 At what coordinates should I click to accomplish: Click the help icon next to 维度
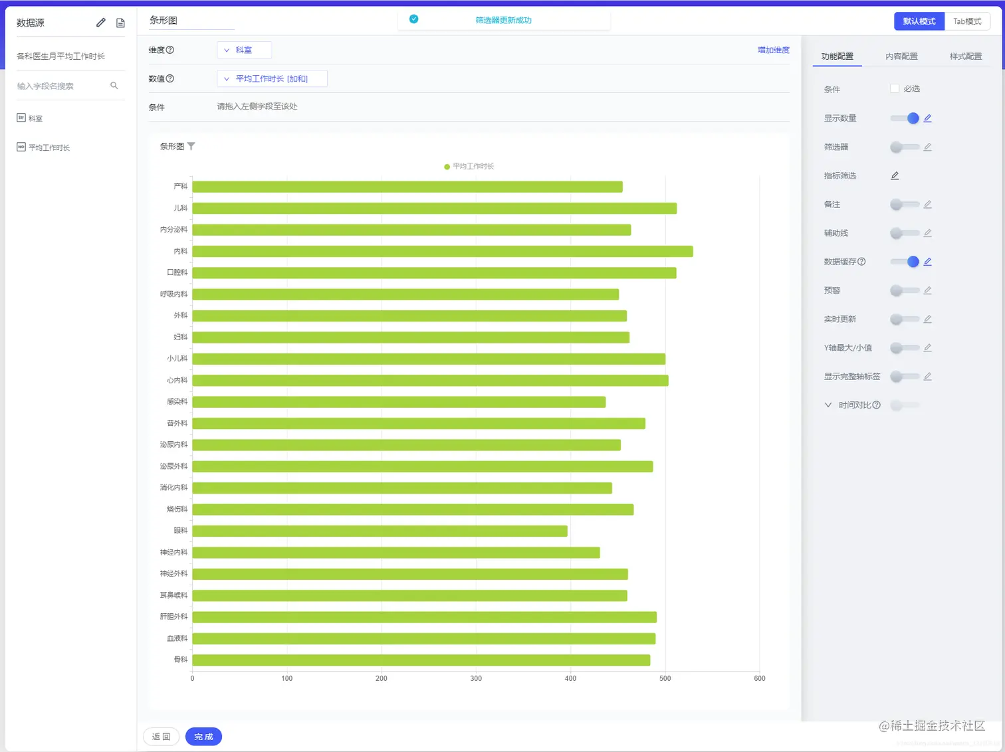(x=170, y=50)
